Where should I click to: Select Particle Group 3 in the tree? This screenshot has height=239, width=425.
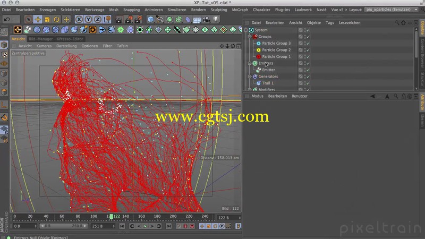[x=276, y=44]
